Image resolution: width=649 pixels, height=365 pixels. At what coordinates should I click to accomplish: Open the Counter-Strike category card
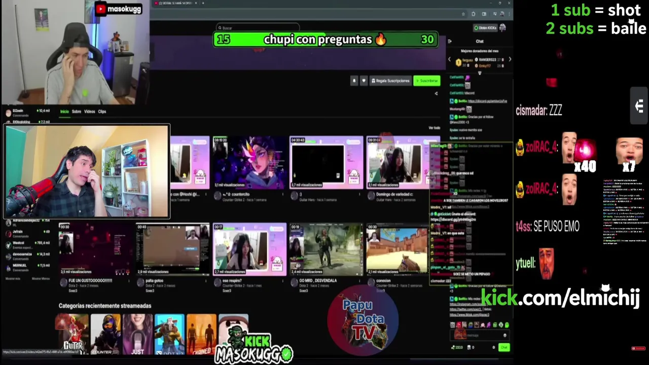(x=105, y=334)
